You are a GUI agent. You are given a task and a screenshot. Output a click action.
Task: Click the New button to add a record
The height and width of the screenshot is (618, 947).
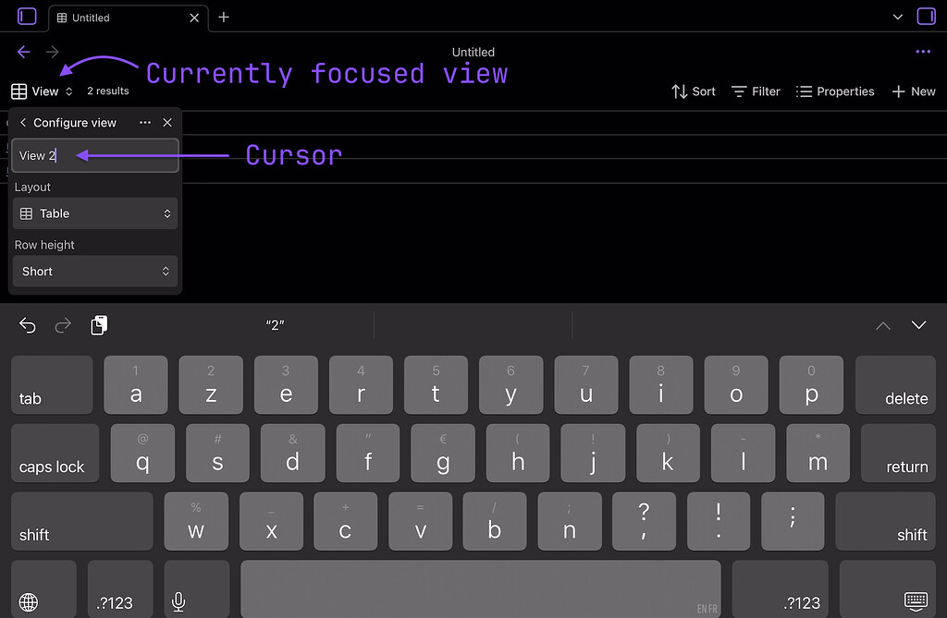coord(913,91)
